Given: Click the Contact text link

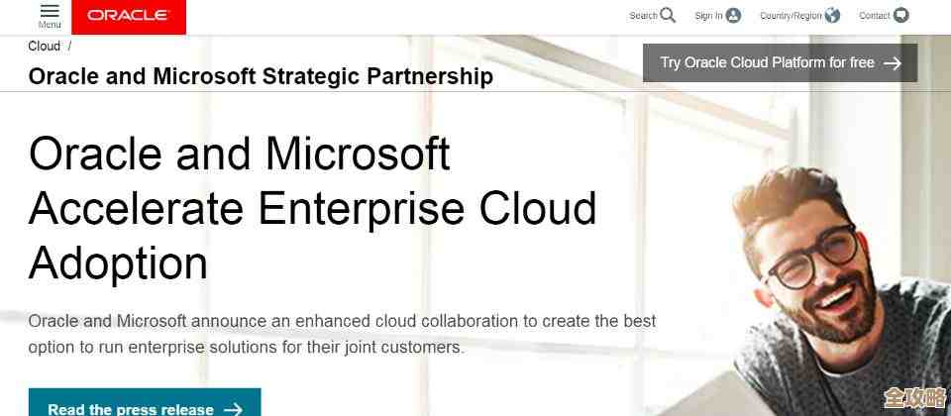Looking at the screenshot, I should [x=875, y=16].
